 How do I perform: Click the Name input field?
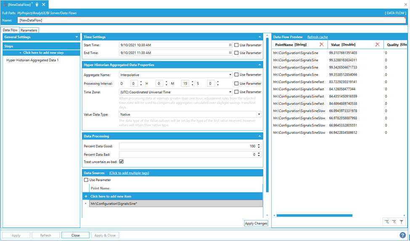(210, 20)
